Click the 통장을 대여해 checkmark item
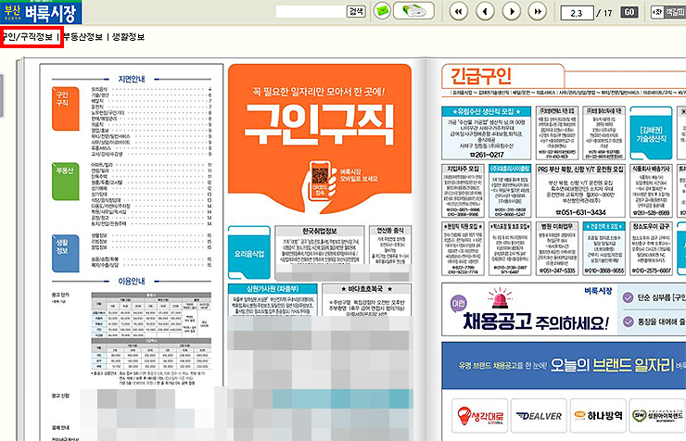Screen dimensions: 686x441 654,321
